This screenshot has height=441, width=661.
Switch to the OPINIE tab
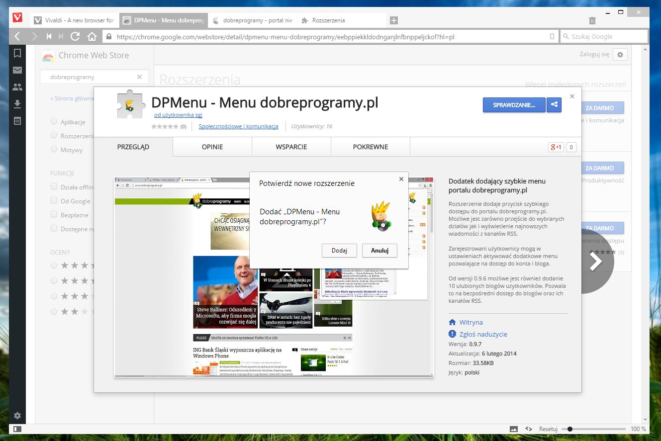coord(212,147)
